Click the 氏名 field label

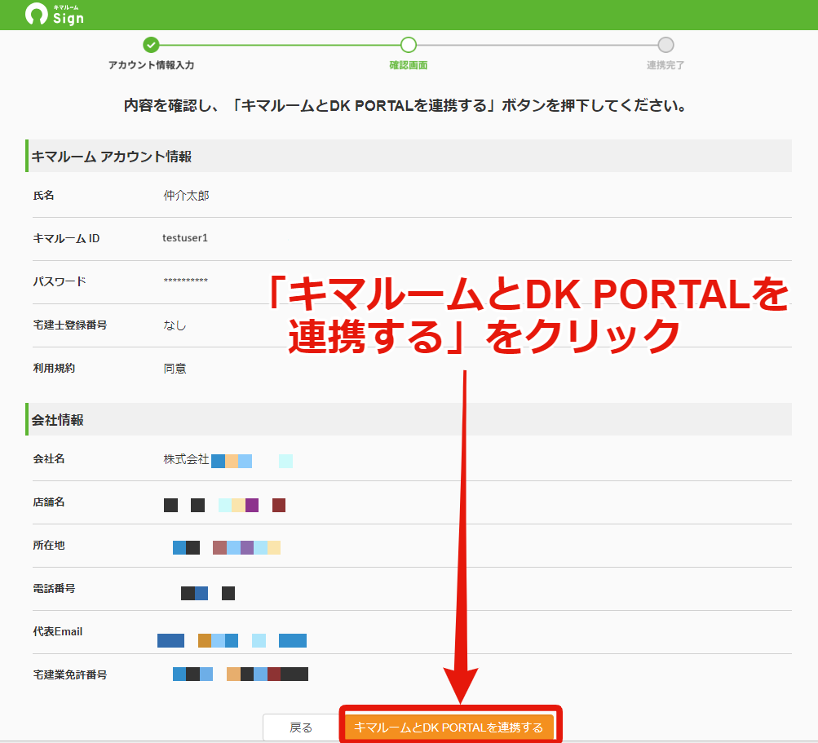pos(43,195)
